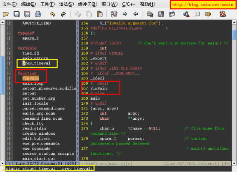Open the 编辑(E) menu

(x=29, y=4)
